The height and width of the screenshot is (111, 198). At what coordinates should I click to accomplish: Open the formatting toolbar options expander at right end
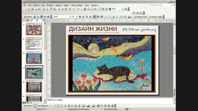(164, 17)
